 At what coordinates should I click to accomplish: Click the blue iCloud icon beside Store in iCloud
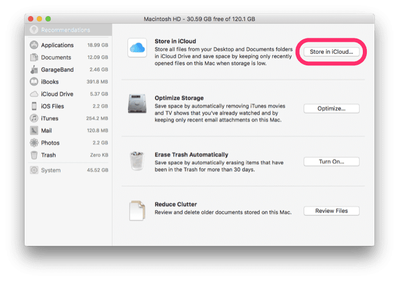click(137, 48)
